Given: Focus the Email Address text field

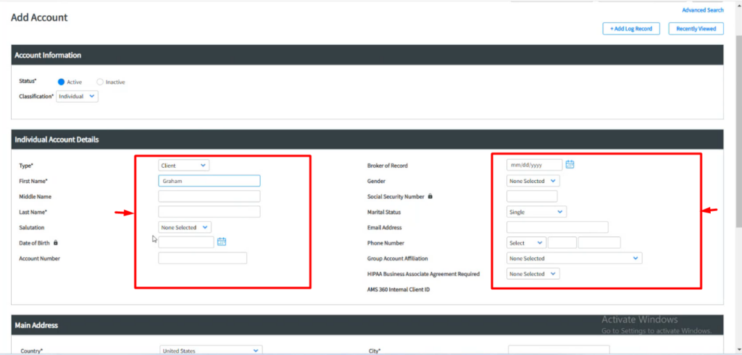Looking at the screenshot, I should tap(556, 227).
